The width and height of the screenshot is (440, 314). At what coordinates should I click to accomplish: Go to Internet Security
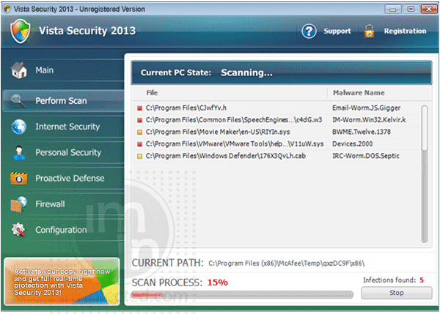[63, 127]
